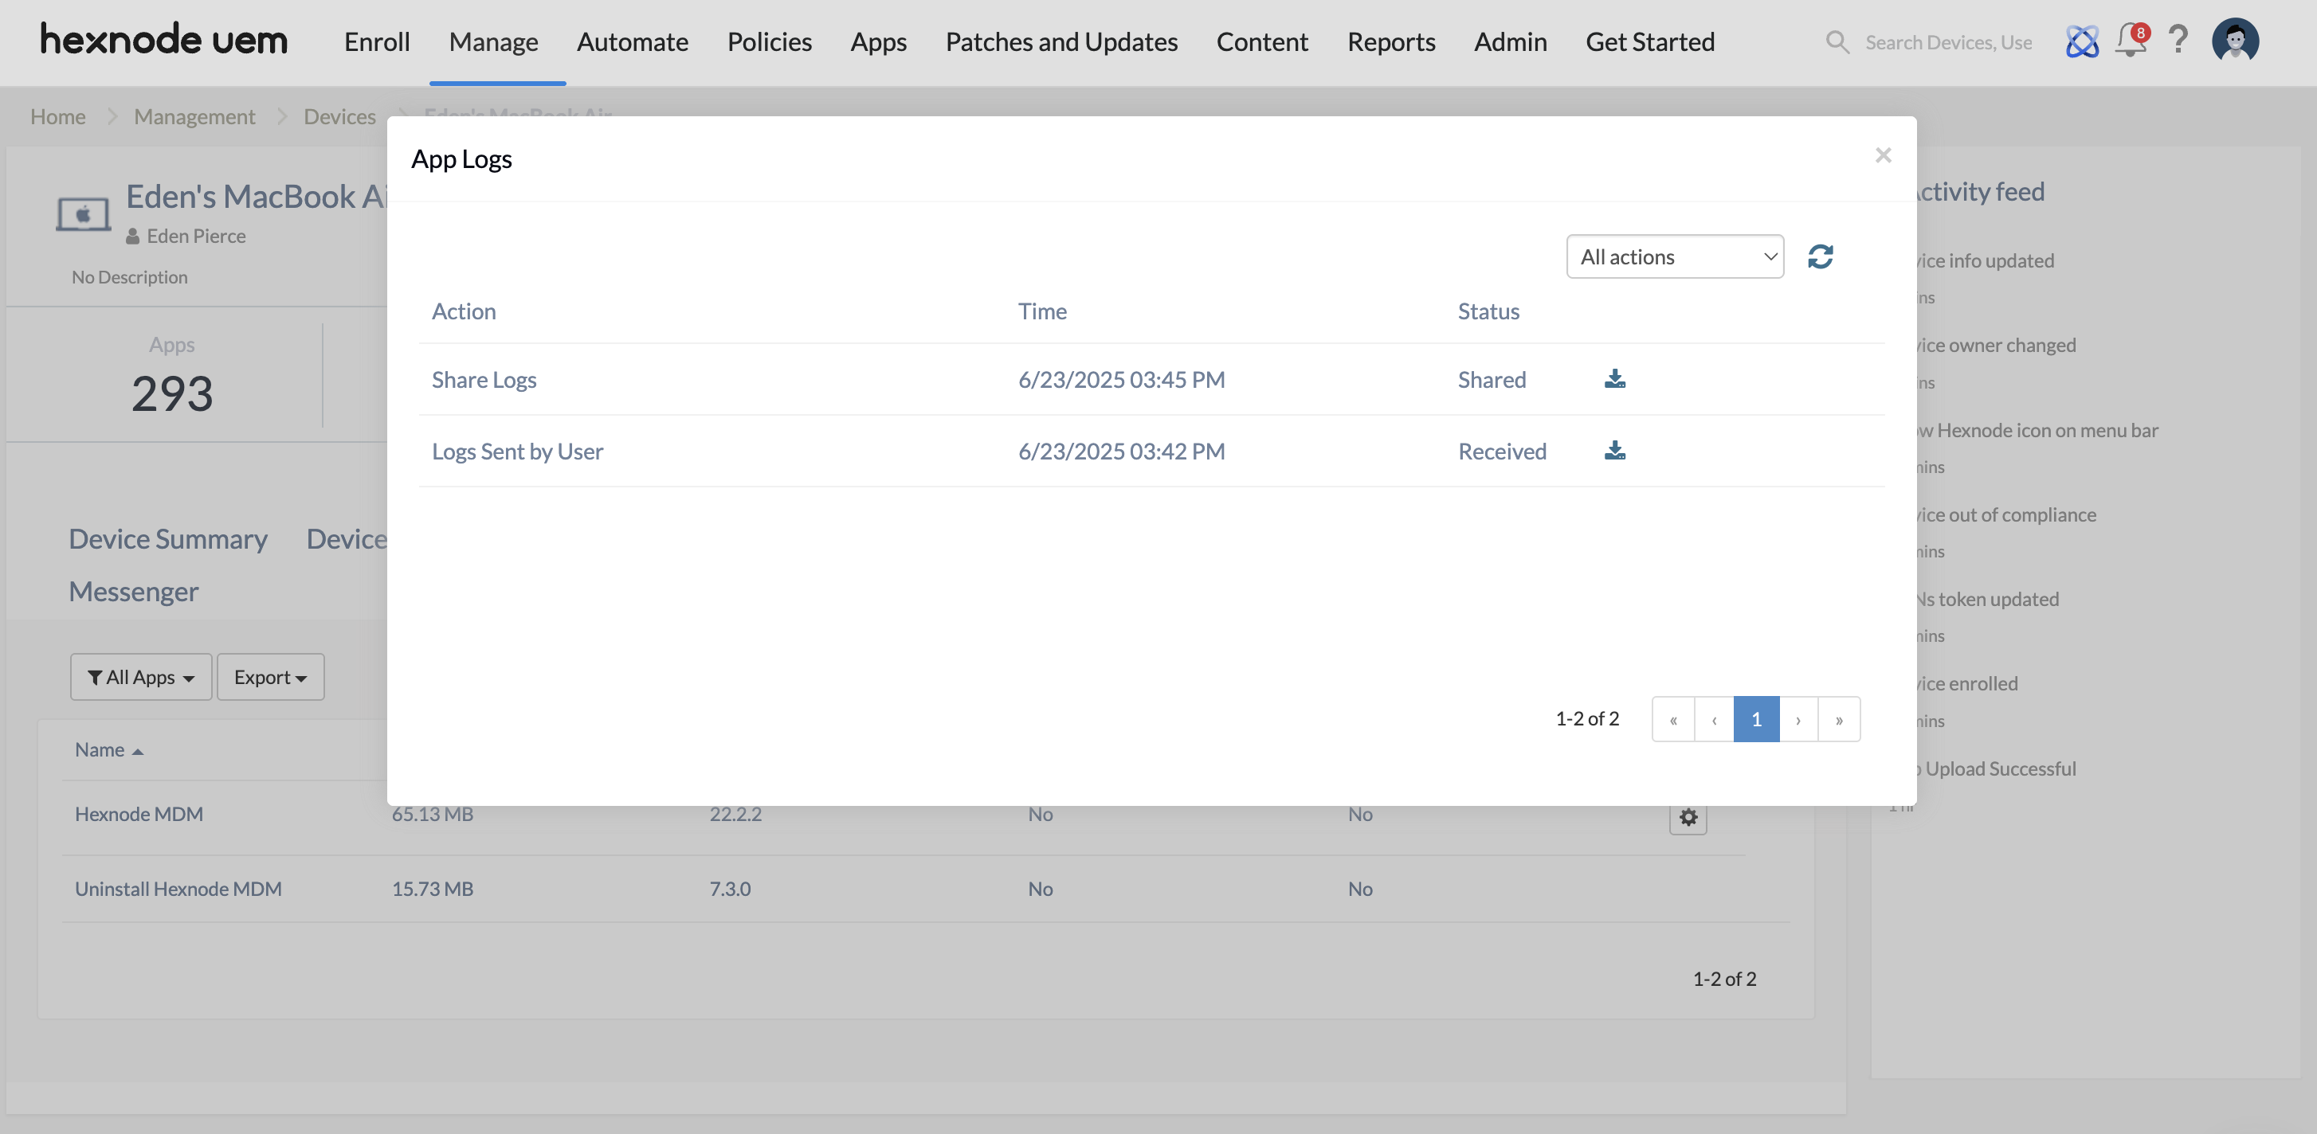
Task: Open the Policies menu
Action: coord(769,41)
